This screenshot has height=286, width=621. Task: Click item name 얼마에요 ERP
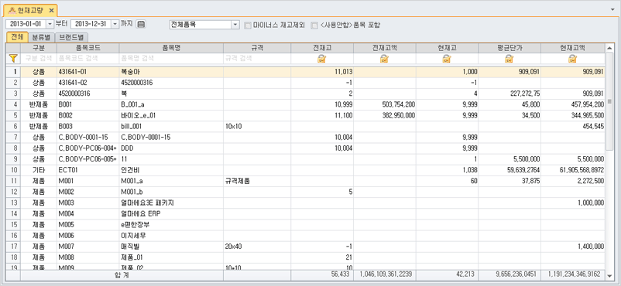141,213
